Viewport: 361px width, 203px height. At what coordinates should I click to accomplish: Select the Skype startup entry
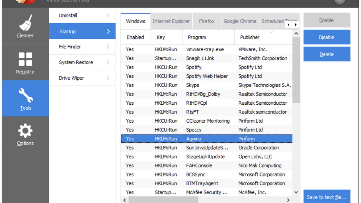[x=207, y=85]
